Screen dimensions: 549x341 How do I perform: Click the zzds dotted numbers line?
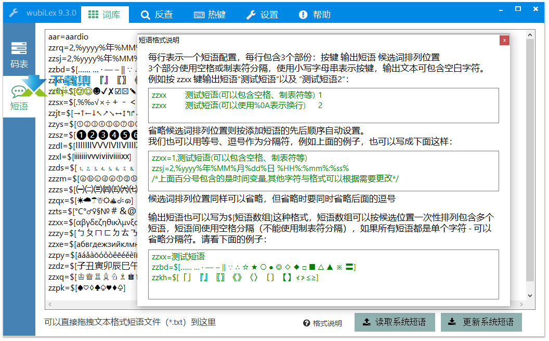coord(93,168)
